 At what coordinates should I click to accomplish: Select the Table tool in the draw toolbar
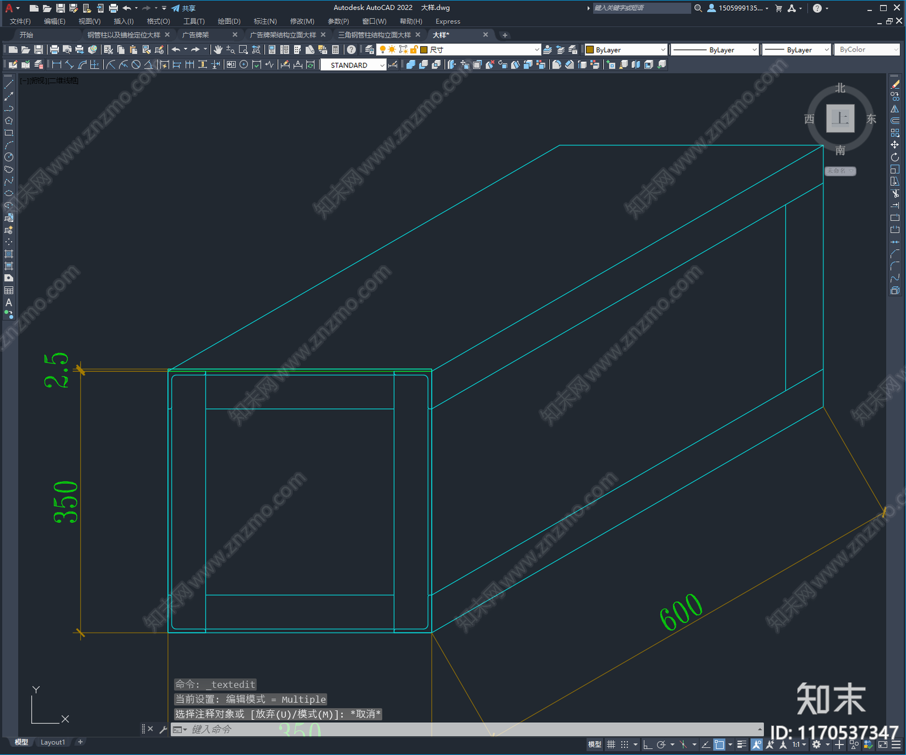[8, 291]
